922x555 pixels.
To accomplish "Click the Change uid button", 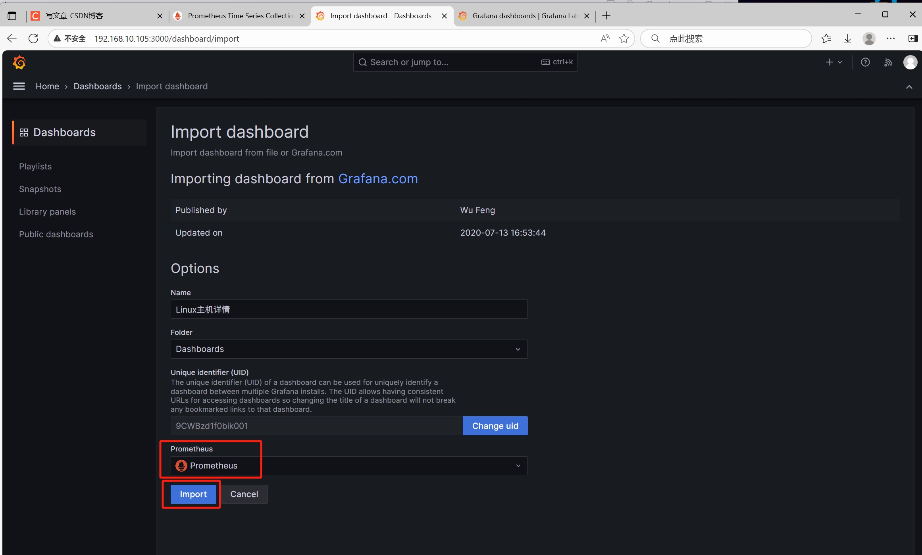I will pyautogui.click(x=495, y=426).
